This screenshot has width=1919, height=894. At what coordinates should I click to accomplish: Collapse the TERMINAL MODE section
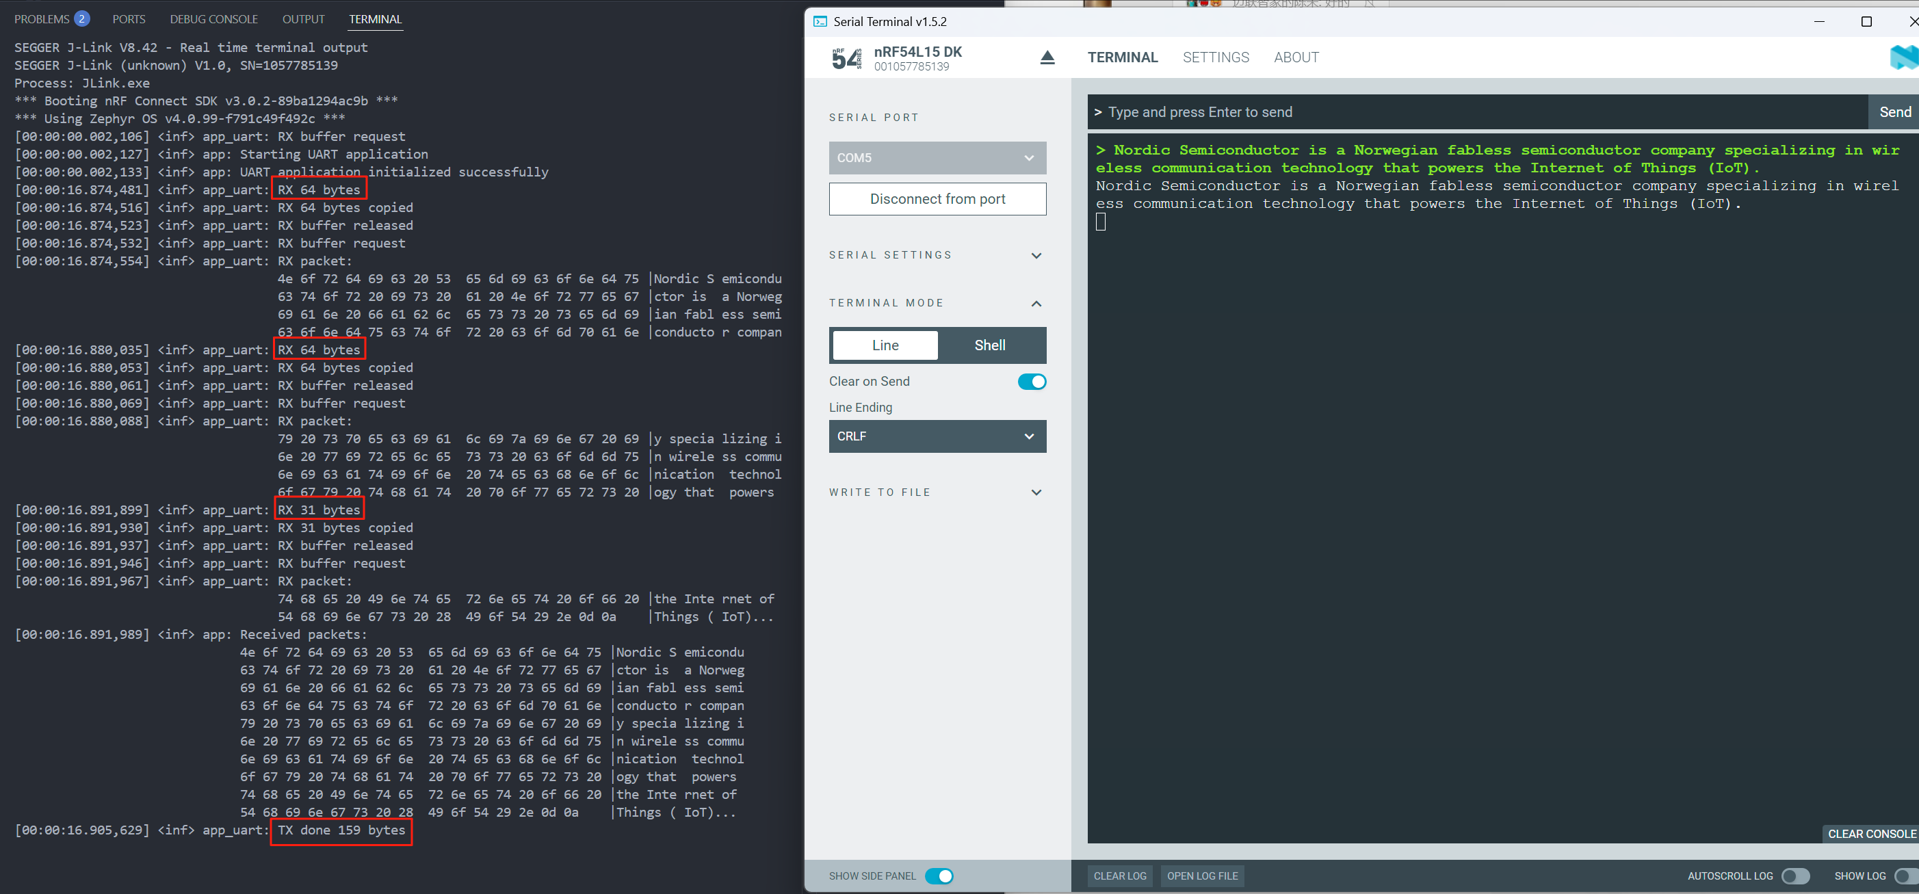(936, 303)
